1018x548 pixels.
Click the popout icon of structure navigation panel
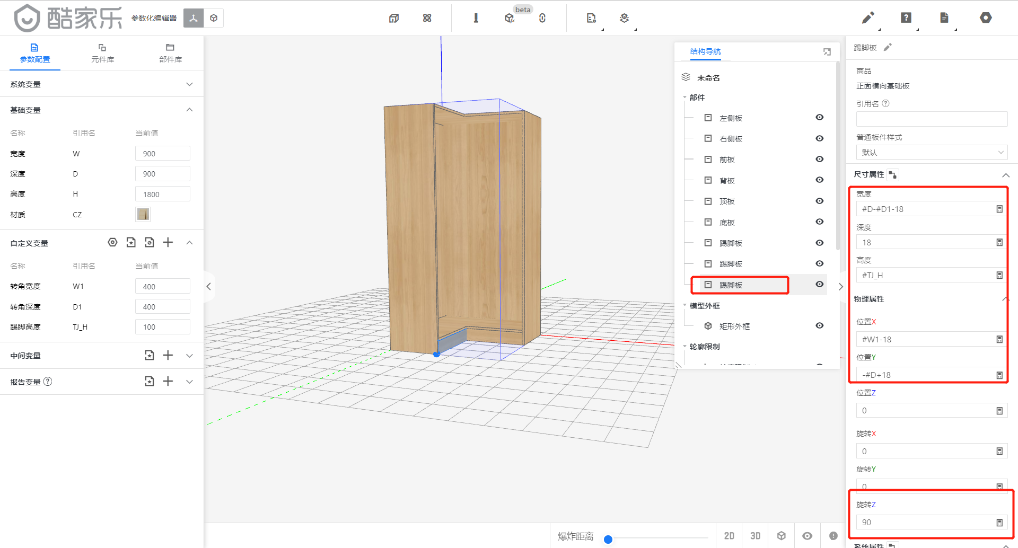click(827, 52)
